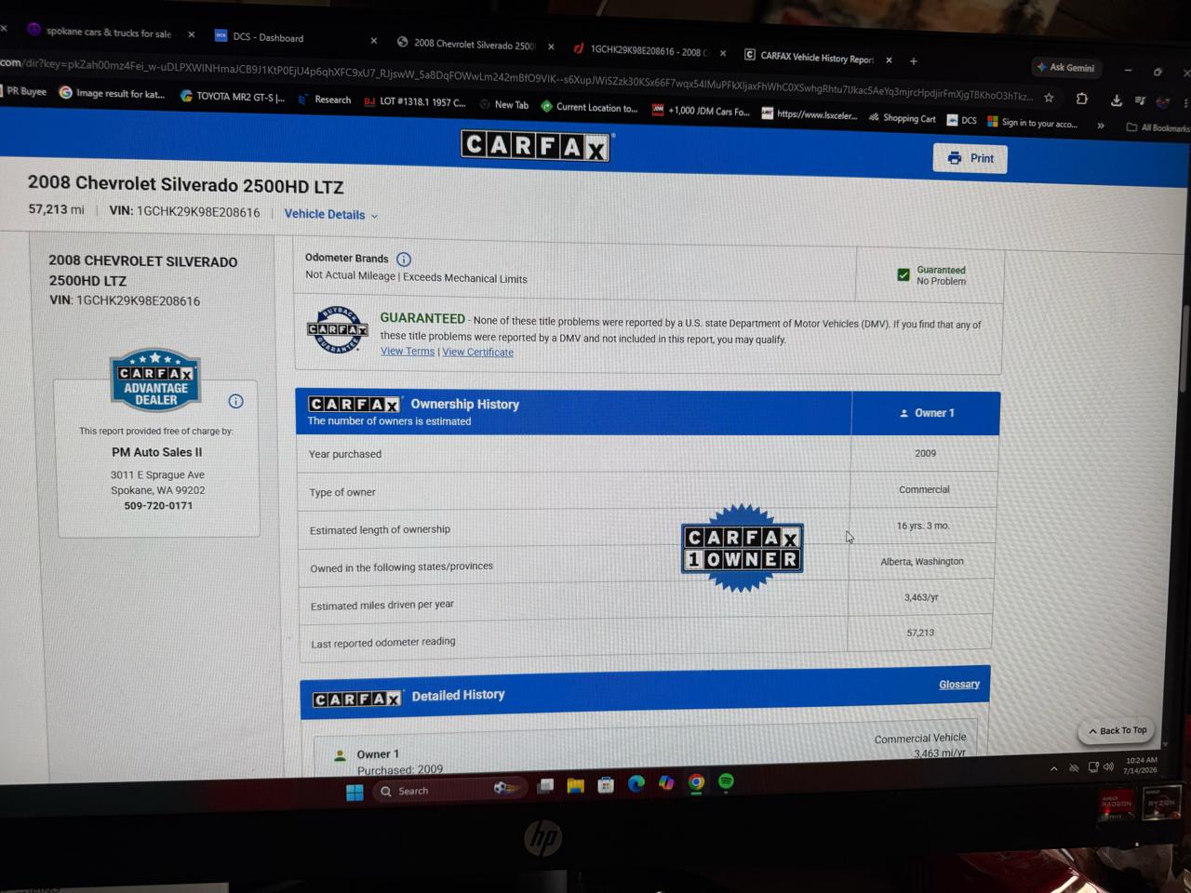This screenshot has height=893, width=1191.
Task: Open the Glossary link
Action: tap(958, 685)
